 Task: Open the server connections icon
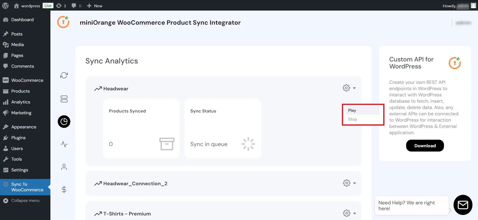(64, 99)
